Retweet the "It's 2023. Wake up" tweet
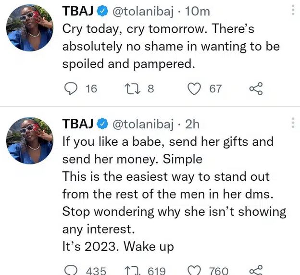 [131, 270]
